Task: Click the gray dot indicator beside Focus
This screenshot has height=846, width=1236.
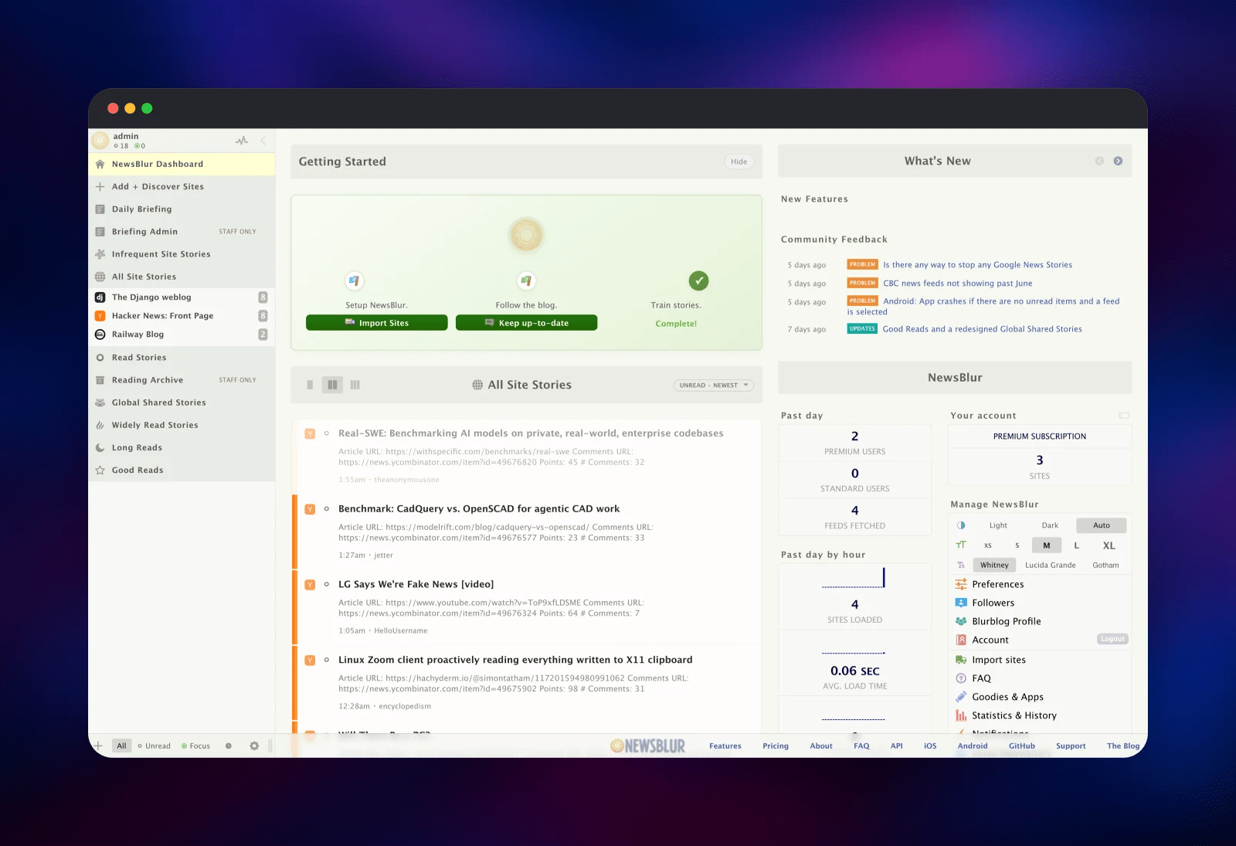Action: (228, 746)
